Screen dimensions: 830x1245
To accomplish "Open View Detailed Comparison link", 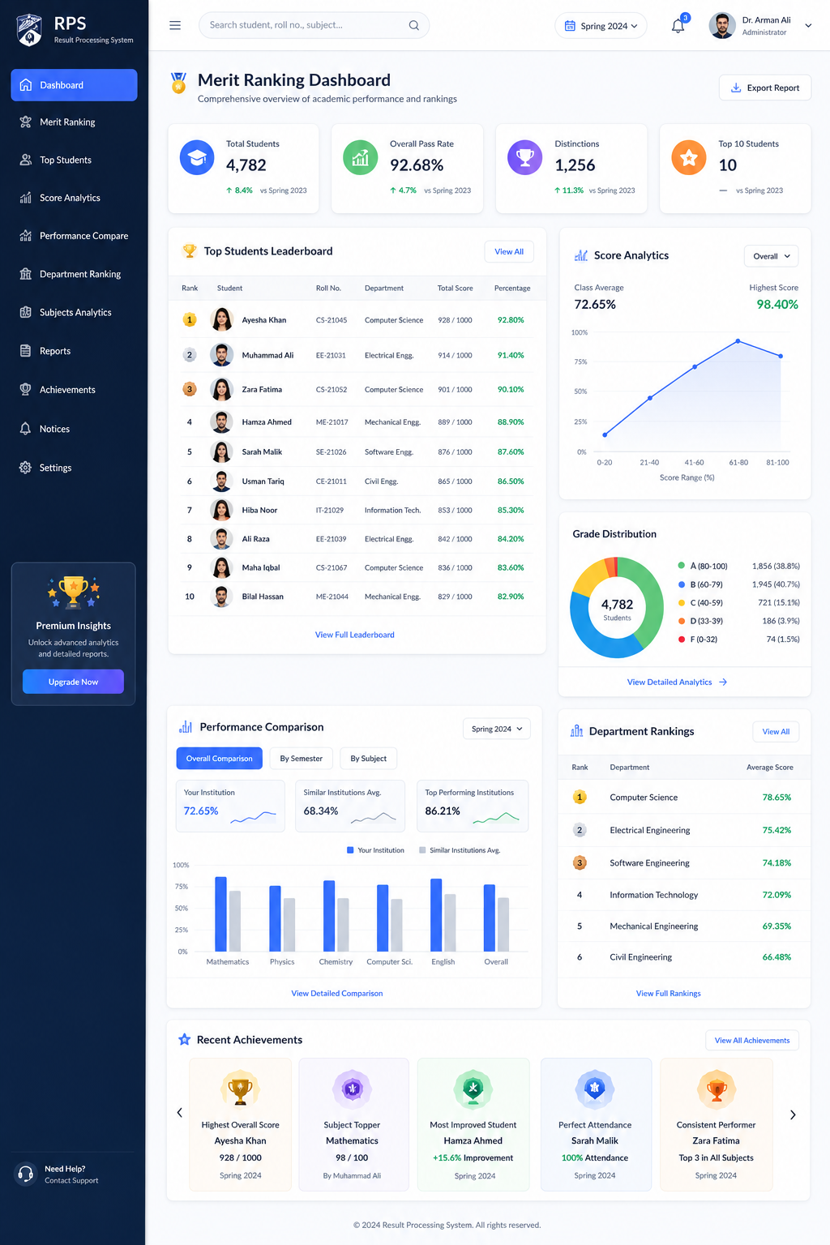I will (337, 993).
